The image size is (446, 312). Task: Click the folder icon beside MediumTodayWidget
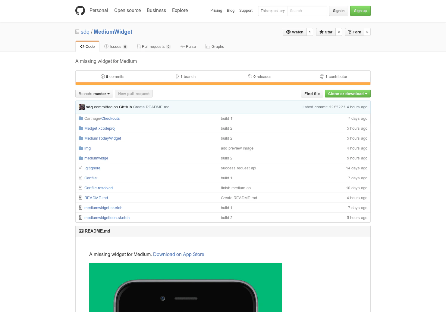(x=80, y=138)
